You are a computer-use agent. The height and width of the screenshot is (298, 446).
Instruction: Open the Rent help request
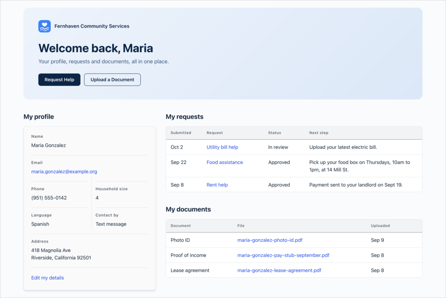click(x=217, y=184)
